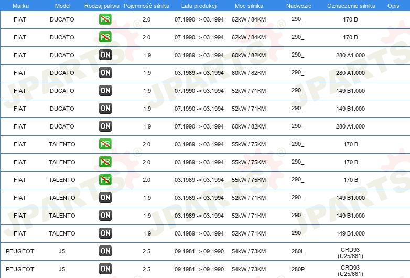This screenshot has height=278, width=410.
Task: Click the Marka column header
Action: click(20, 6)
